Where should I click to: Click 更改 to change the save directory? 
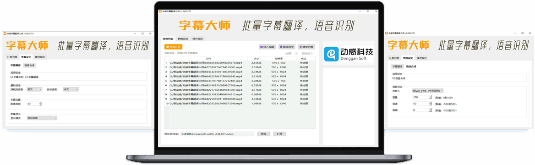264,134
